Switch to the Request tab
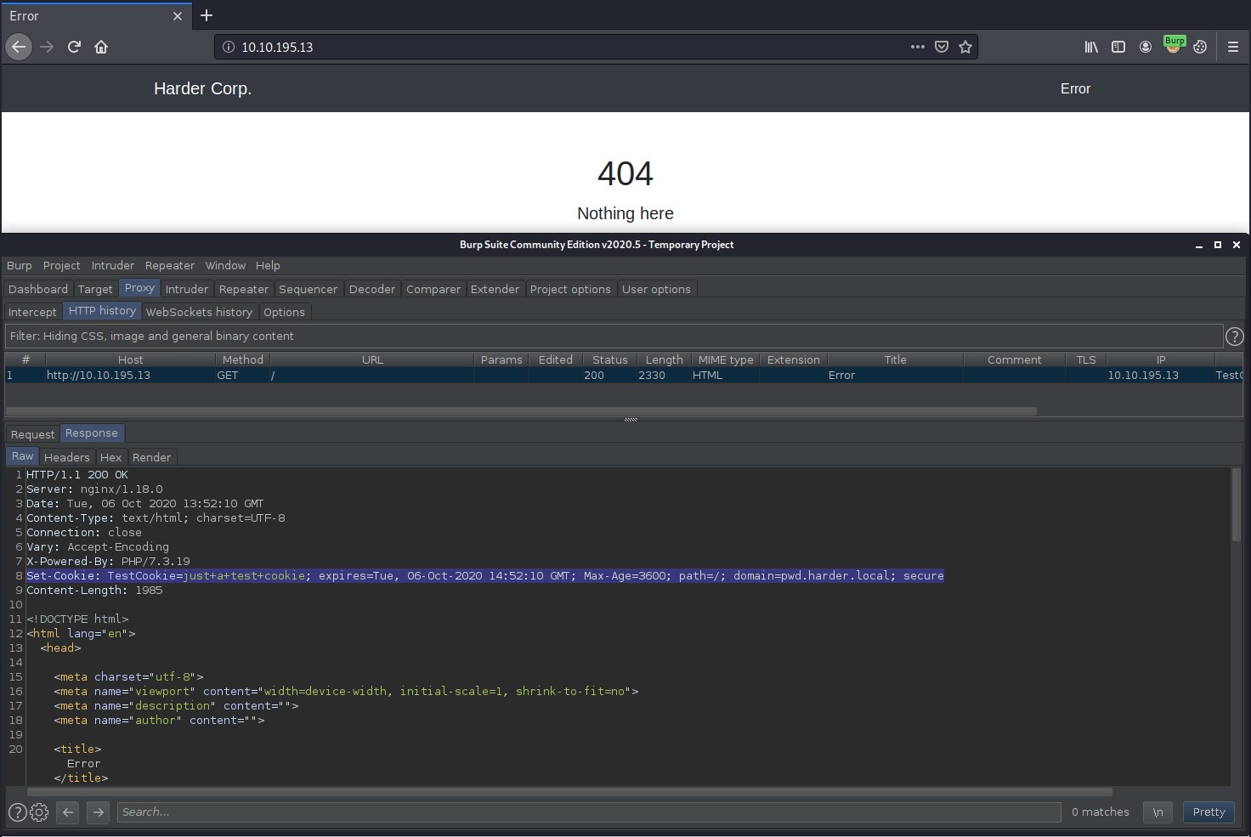 [33, 434]
